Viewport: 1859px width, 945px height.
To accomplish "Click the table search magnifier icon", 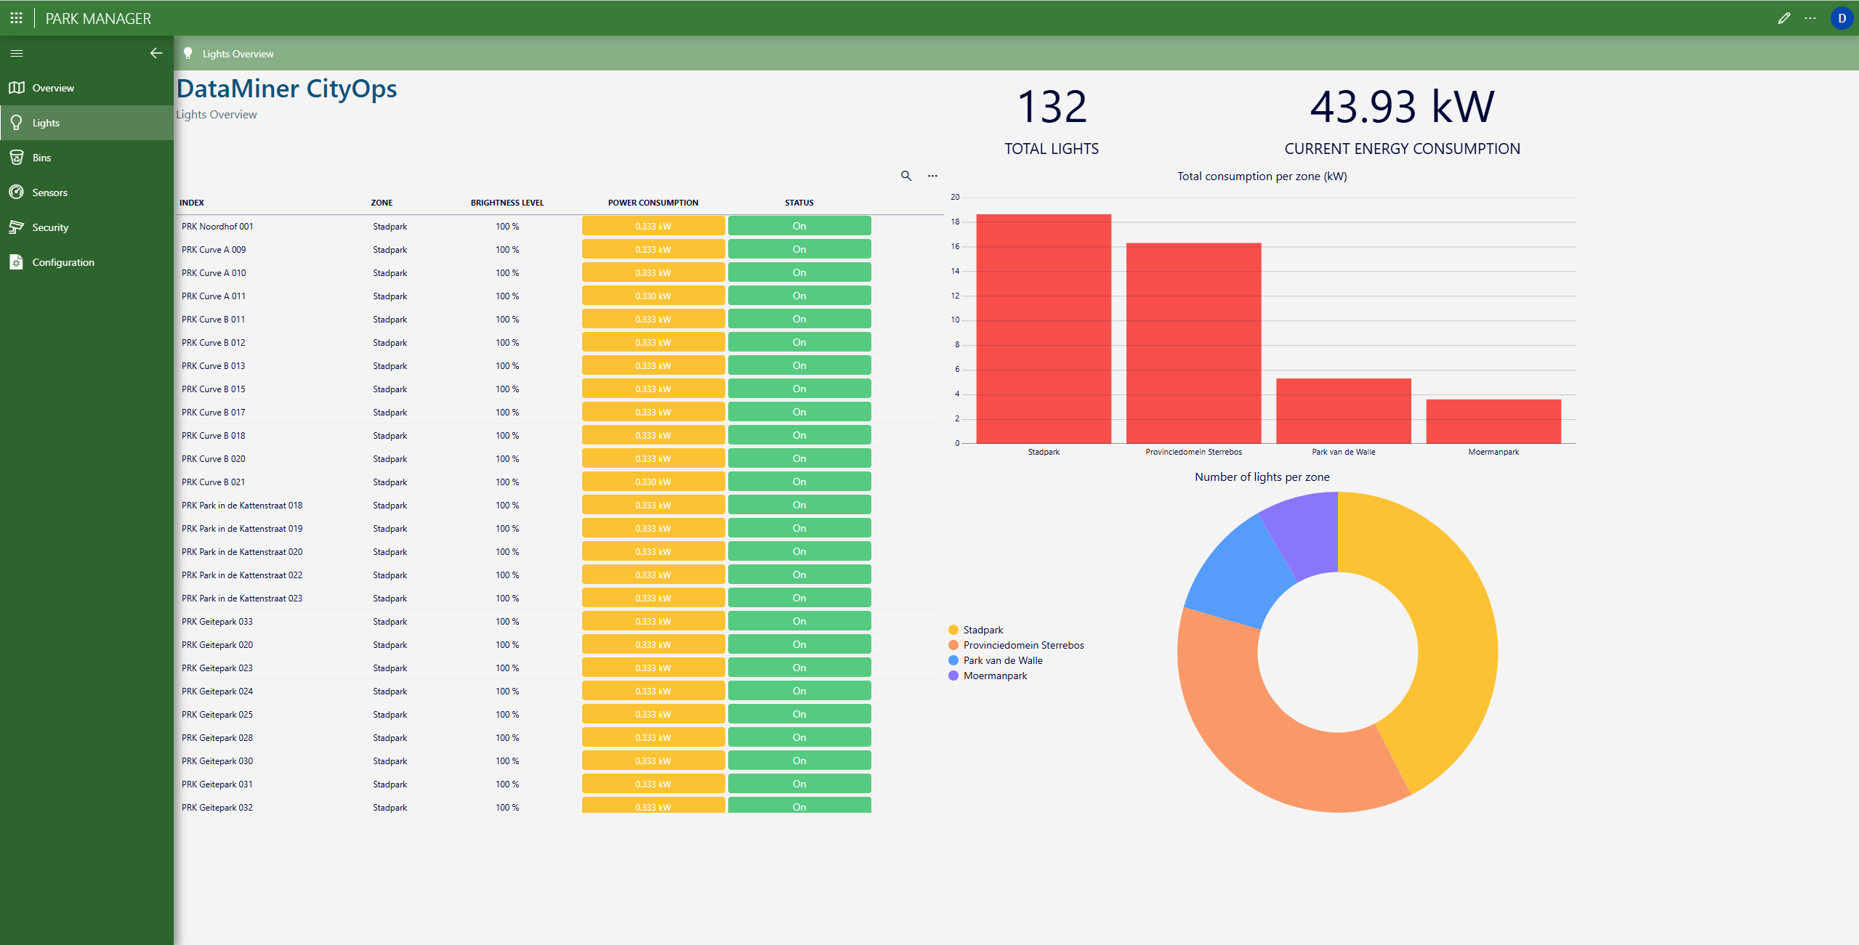I will [x=906, y=176].
